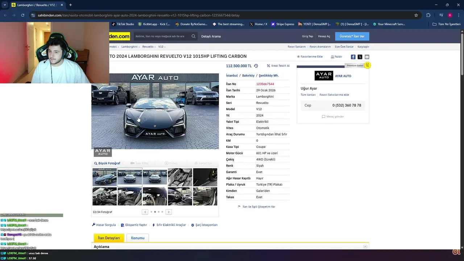Click the main Lamborghini photo
Screen dimensions: 464x261
155,111
